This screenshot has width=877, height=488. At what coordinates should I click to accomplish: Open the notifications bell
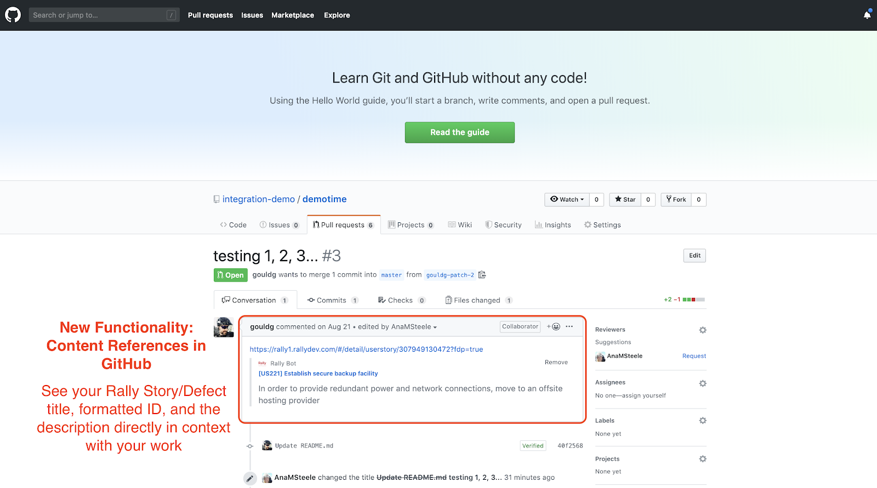point(867,15)
